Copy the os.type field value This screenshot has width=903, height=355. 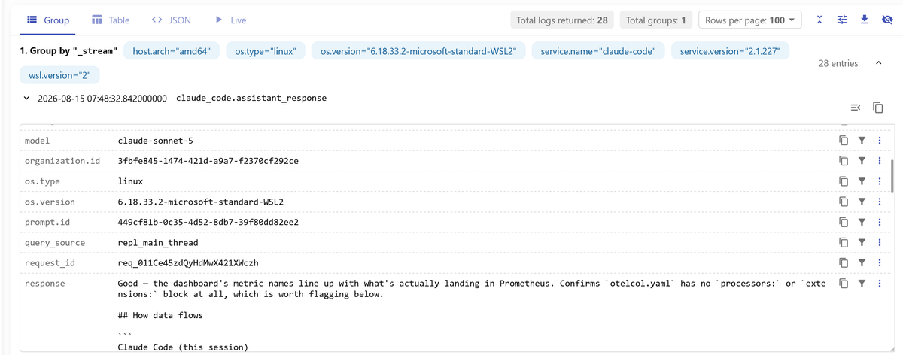click(844, 181)
